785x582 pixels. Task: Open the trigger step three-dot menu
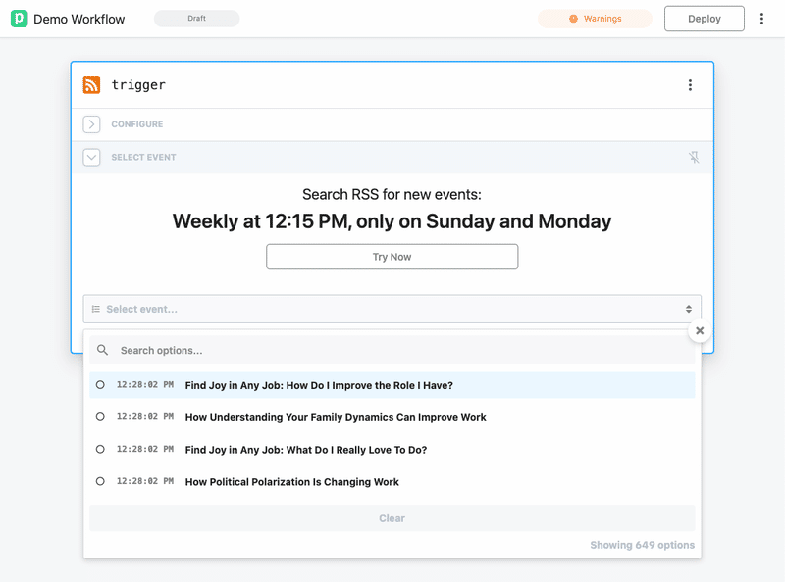[x=690, y=85]
